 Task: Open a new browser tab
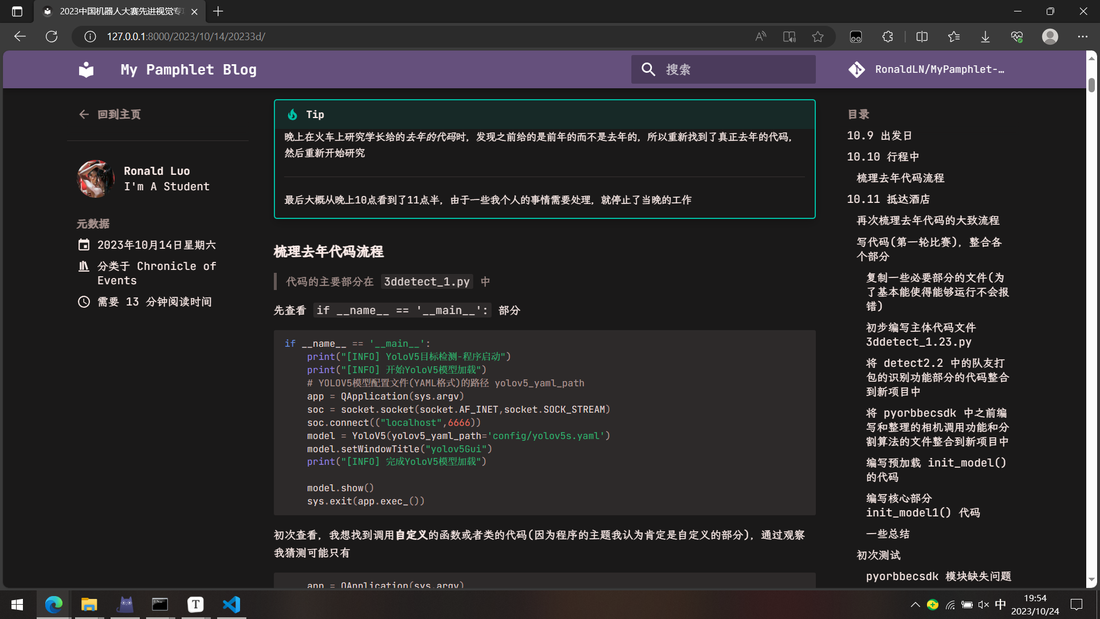click(218, 11)
